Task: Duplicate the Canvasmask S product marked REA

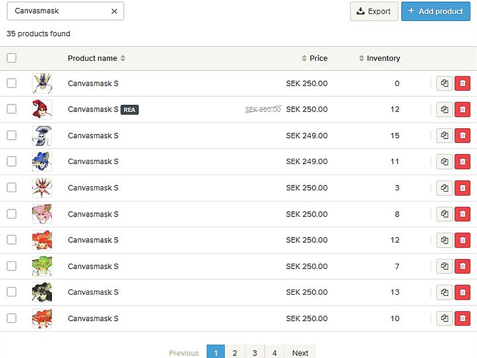Action: (x=444, y=110)
